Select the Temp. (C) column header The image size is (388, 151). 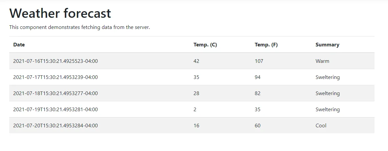coord(205,45)
